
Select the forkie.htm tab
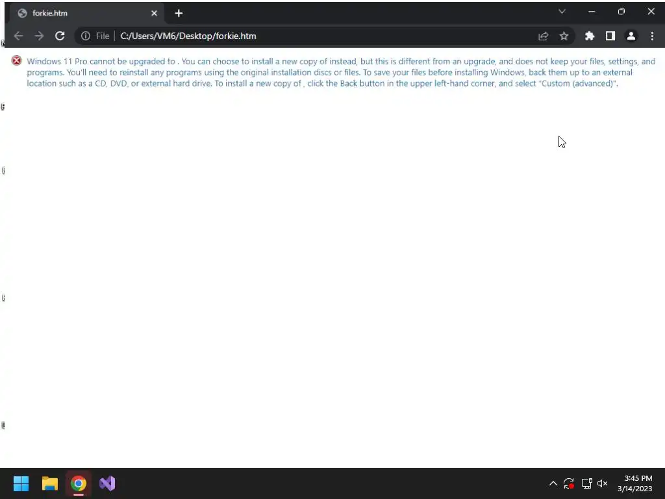[85, 13]
